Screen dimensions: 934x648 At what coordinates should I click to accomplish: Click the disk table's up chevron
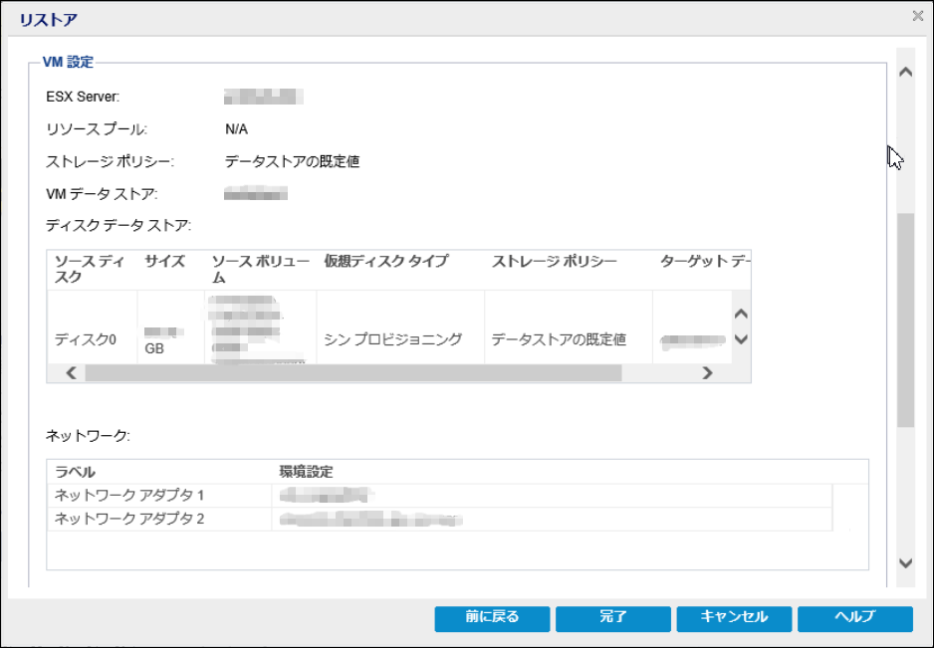point(740,315)
